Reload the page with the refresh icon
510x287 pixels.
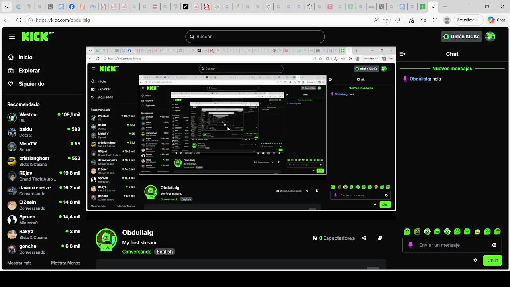(19, 20)
